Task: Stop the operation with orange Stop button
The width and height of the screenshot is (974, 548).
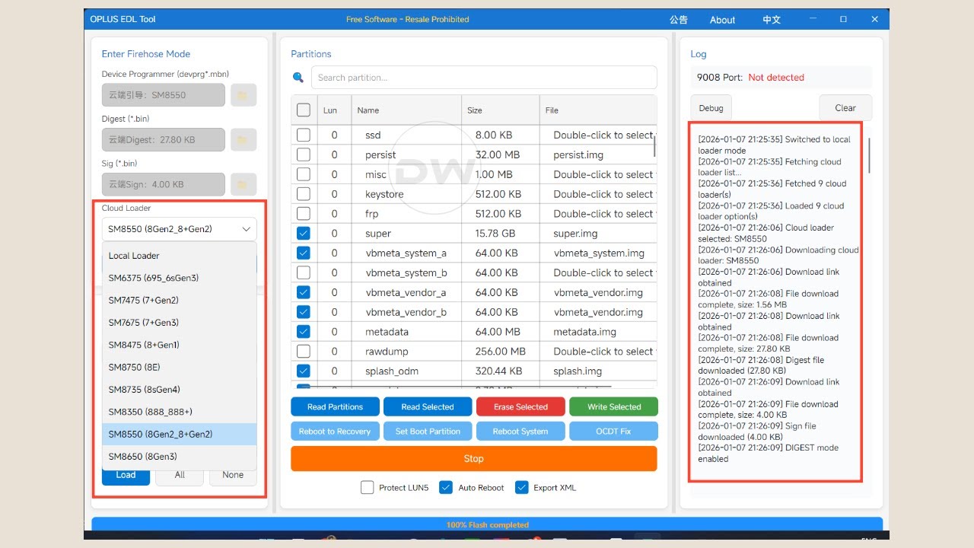Action: tap(474, 459)
